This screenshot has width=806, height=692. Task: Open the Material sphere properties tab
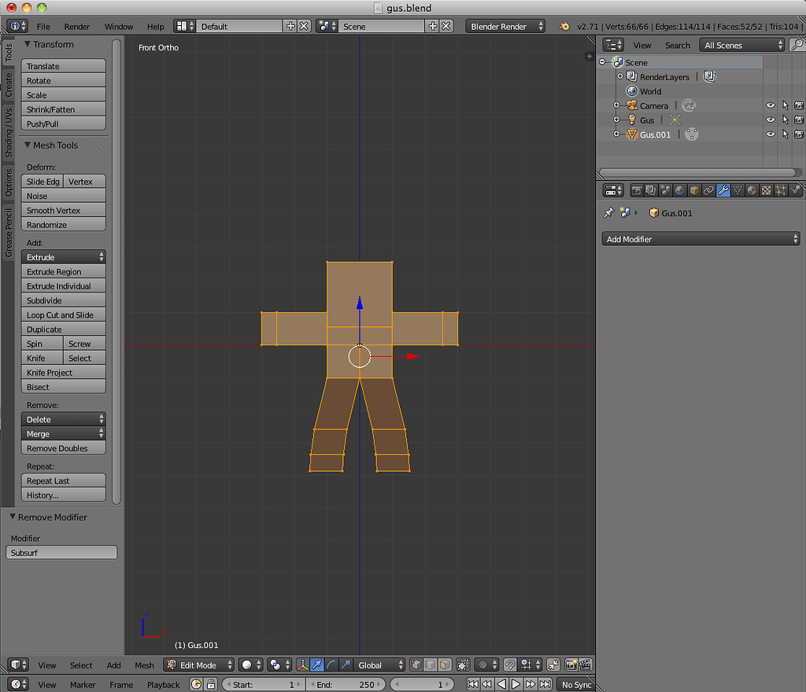point(752,190)
